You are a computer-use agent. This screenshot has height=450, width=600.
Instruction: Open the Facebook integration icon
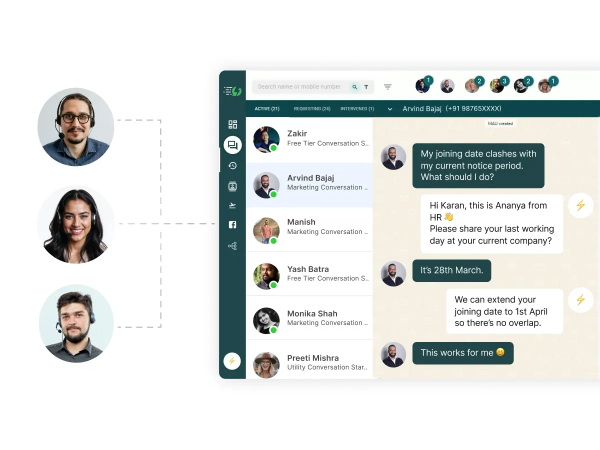[x=232, y=224]
